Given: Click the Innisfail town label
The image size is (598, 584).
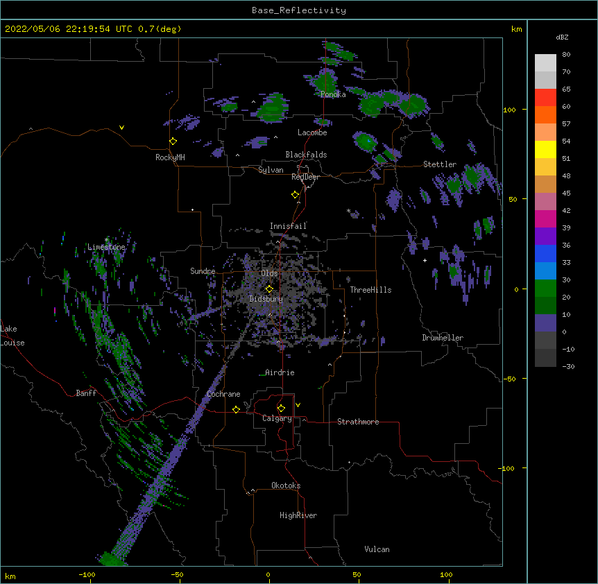Looking at the screenshot, I should (288, 226).
